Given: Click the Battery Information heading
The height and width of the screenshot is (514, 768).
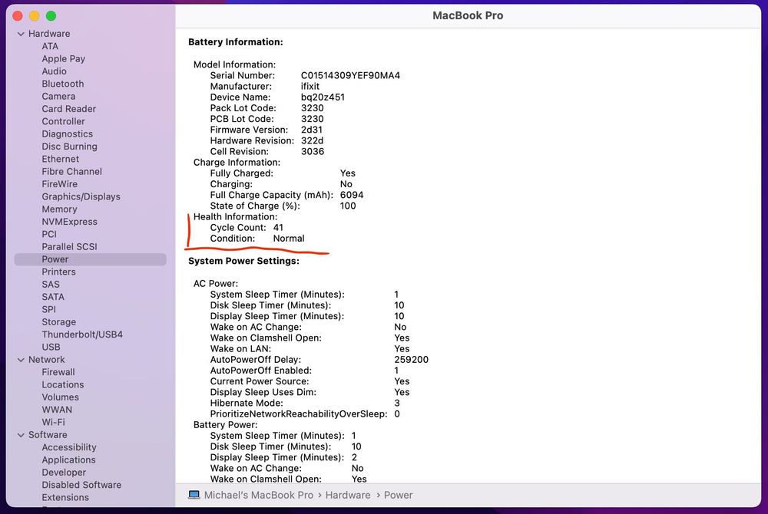Looking at the screenshot, I should click(236, 42).
